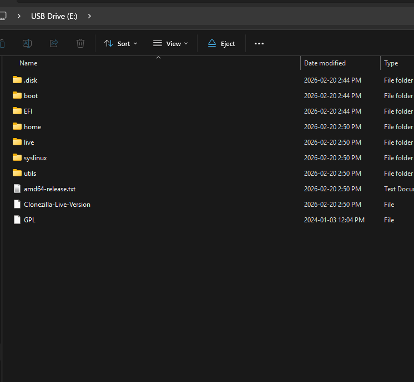This screenshot has height=382, width=414.
Task: Select USB Drive (E:) in the address bar
Action: (54, 17)
